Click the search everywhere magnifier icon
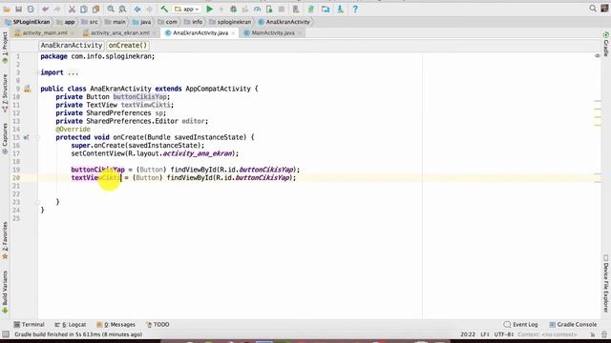This screenshot has height=343, width=611. coord(593,9)
